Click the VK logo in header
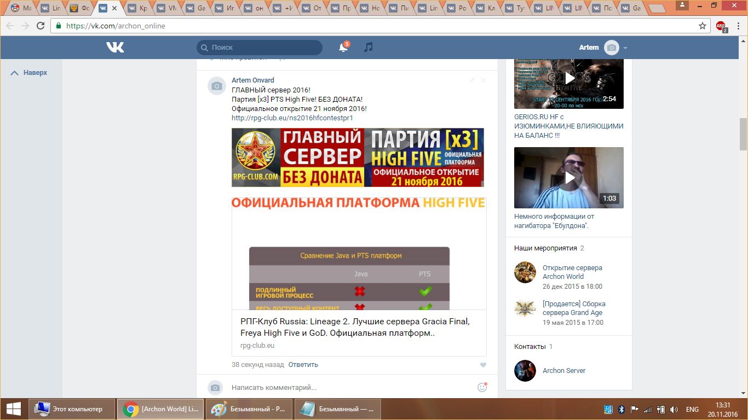 click(x=116, y=48)
